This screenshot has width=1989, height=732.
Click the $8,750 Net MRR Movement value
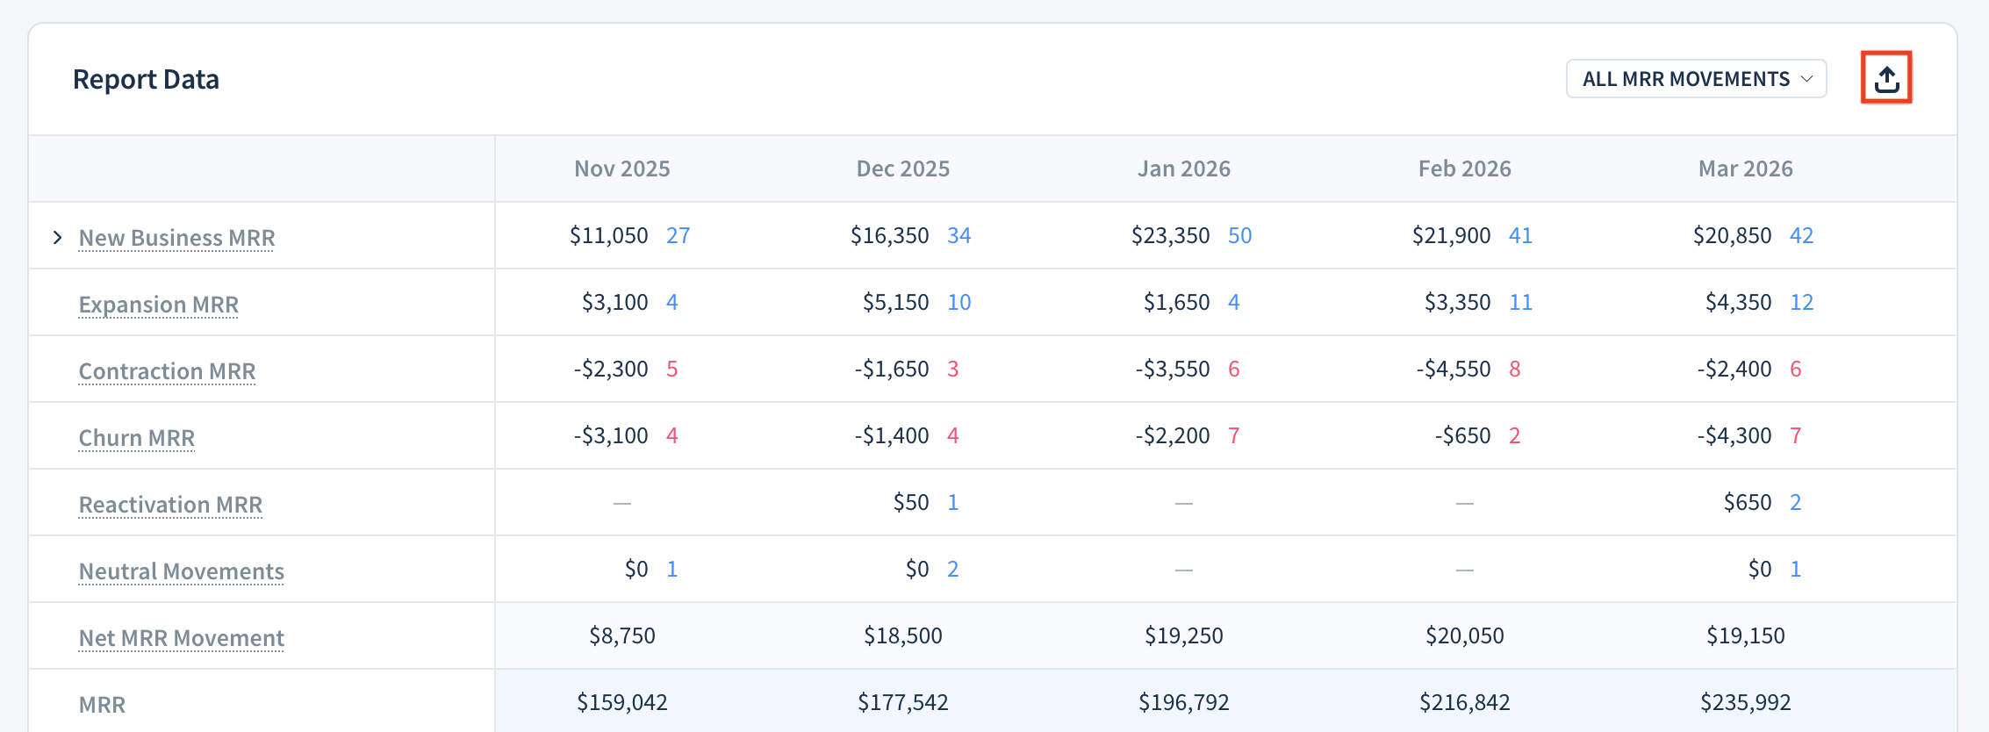622,635
